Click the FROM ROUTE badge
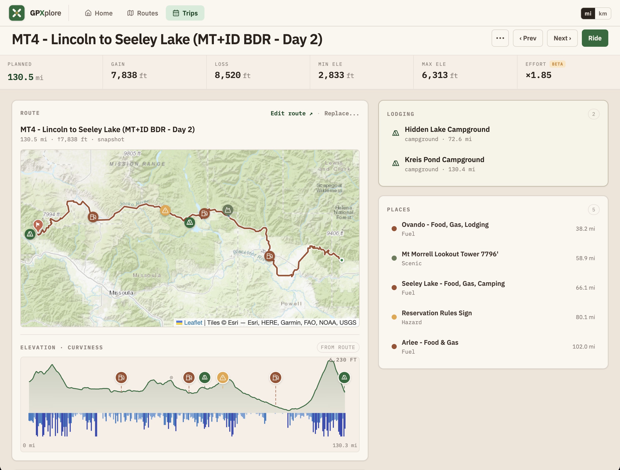620x470 pixels. pyautogui.click(x=338, y=347)
